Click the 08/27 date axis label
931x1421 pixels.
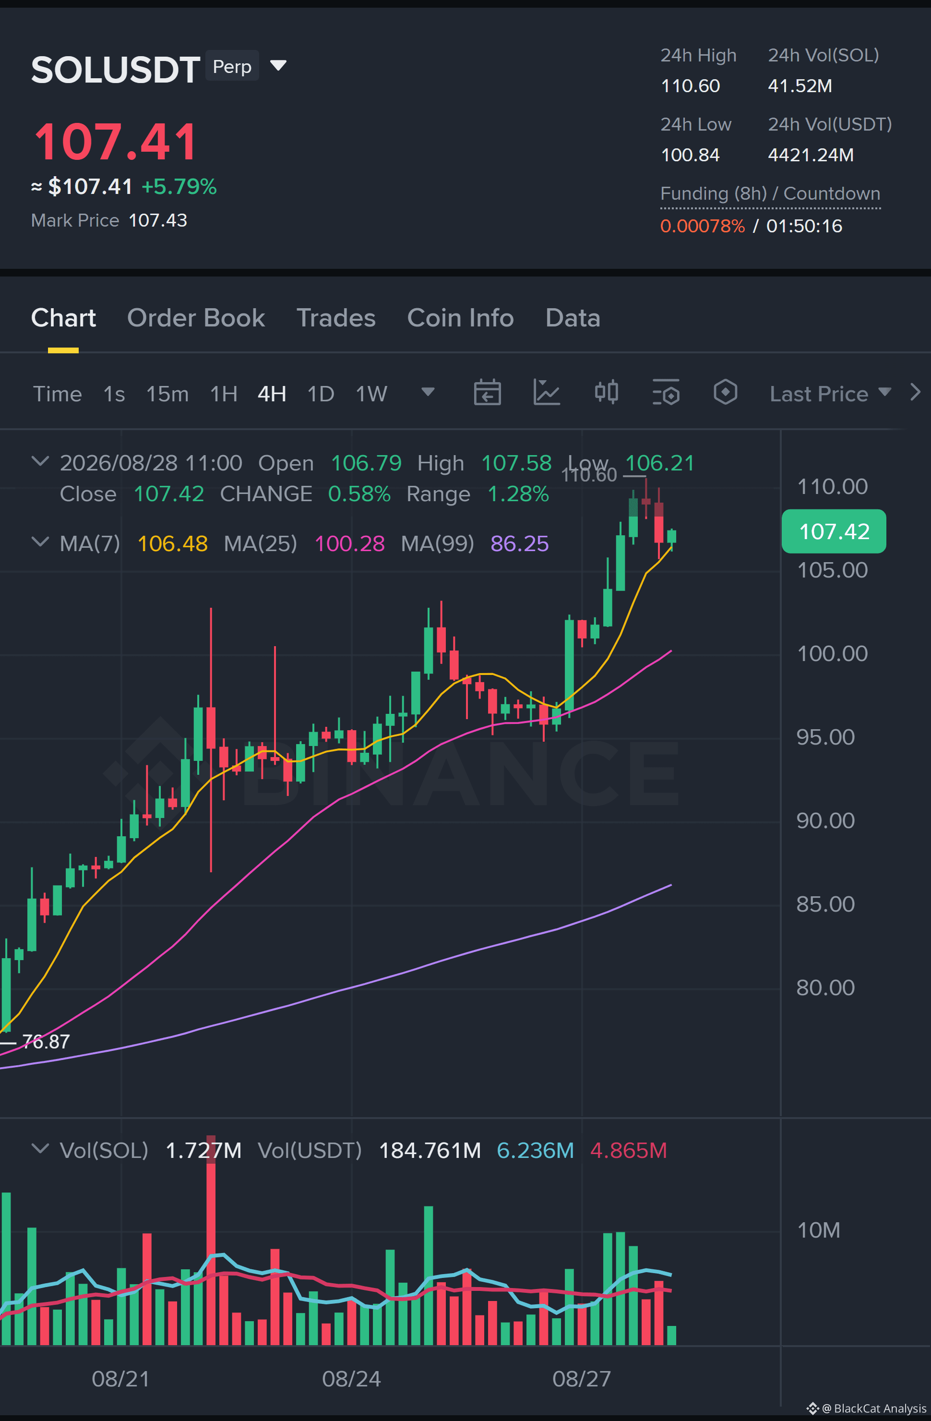click(582, 1379)
